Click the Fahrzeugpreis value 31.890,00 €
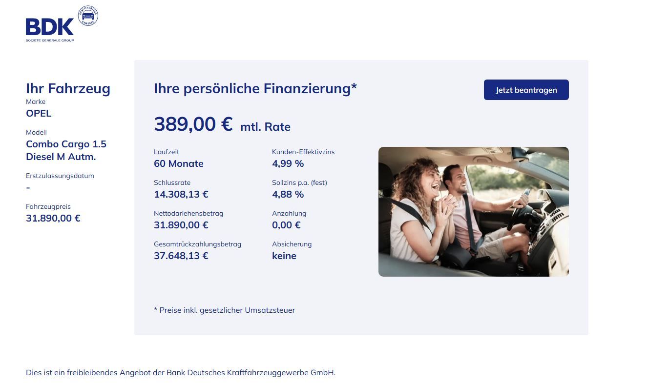 click(53, 218)
